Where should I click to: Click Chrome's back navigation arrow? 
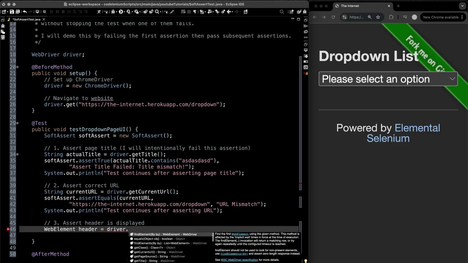point(314,17)
